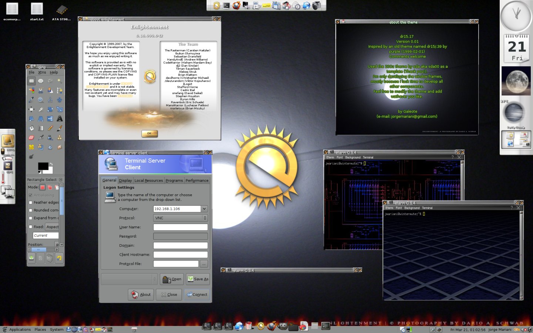Open the Fixed Aspect ratio dropdown
533x333 pixels.
(52, 227)
